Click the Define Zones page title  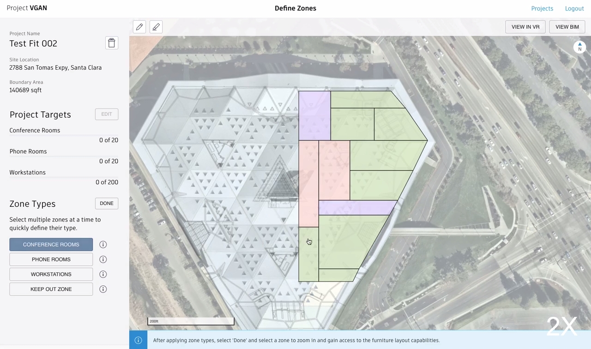coord(295,8)
